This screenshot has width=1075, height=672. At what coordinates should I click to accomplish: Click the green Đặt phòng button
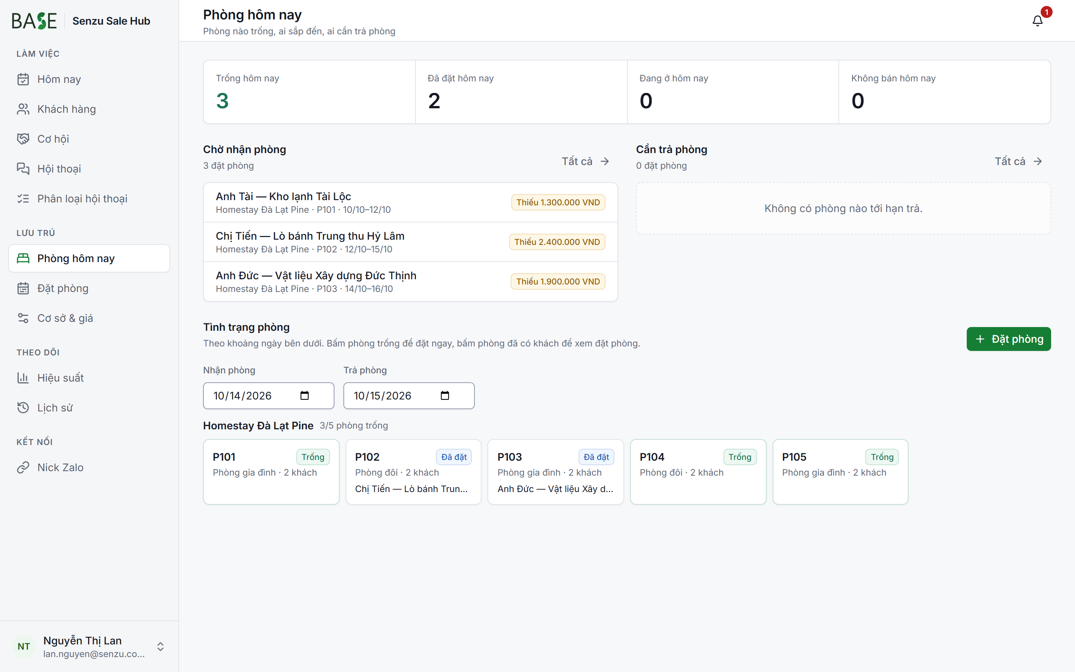[1008, 339]
